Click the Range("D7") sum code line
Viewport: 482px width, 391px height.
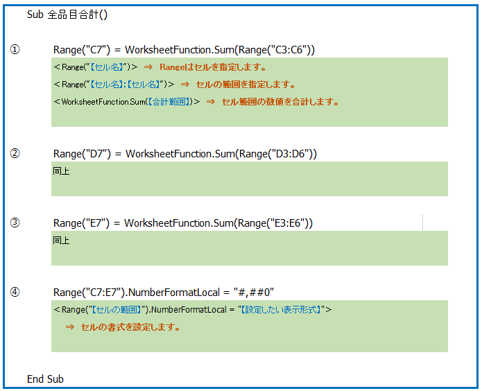(x=184, y=154)
